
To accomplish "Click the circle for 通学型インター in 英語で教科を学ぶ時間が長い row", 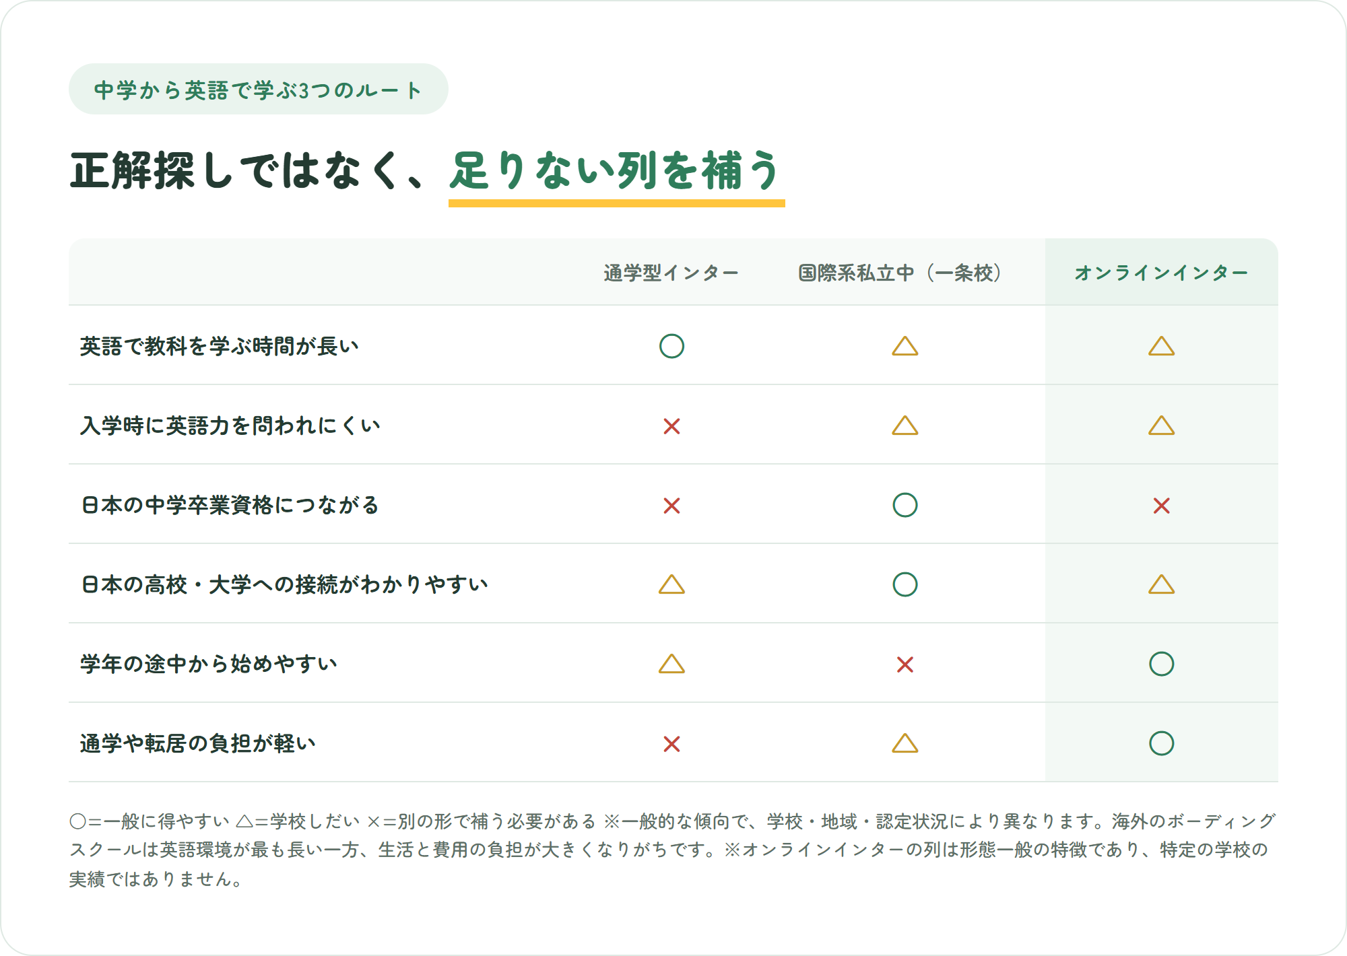I will [671, 346].
